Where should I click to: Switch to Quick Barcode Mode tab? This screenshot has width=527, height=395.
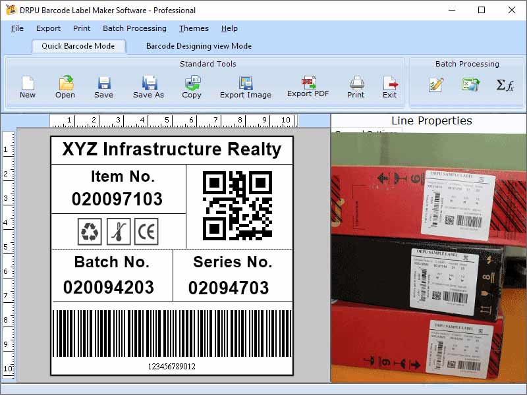coord(78,46)
